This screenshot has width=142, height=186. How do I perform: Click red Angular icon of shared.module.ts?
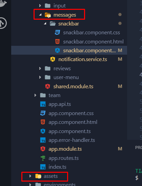pyautogui.click(x=47, y=86)
